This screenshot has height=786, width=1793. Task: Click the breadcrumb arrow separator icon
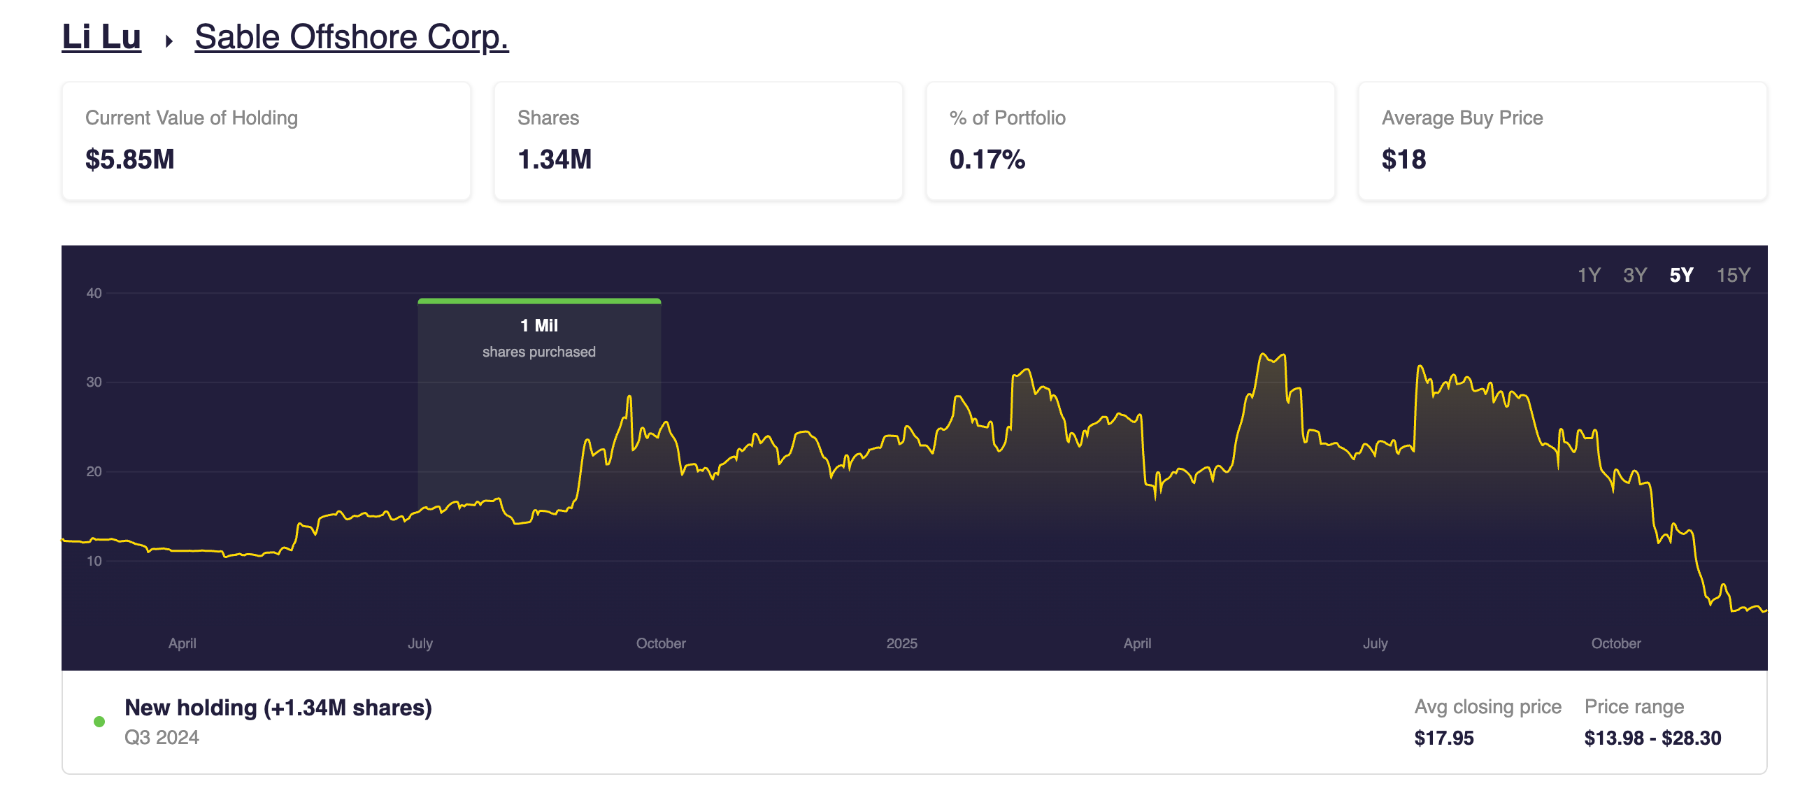pyautogui.click(x=169, y=41)
